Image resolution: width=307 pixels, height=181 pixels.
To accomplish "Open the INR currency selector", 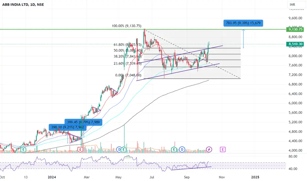I will [296, 5].
